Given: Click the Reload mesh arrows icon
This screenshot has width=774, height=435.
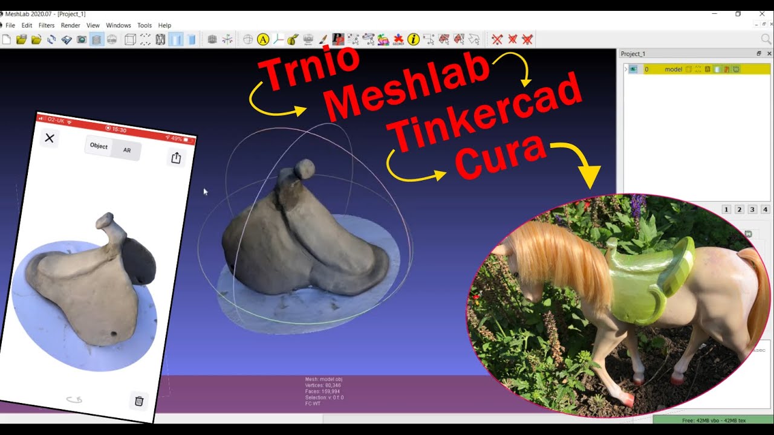Looking at the screenshot, I should point(51,40).
